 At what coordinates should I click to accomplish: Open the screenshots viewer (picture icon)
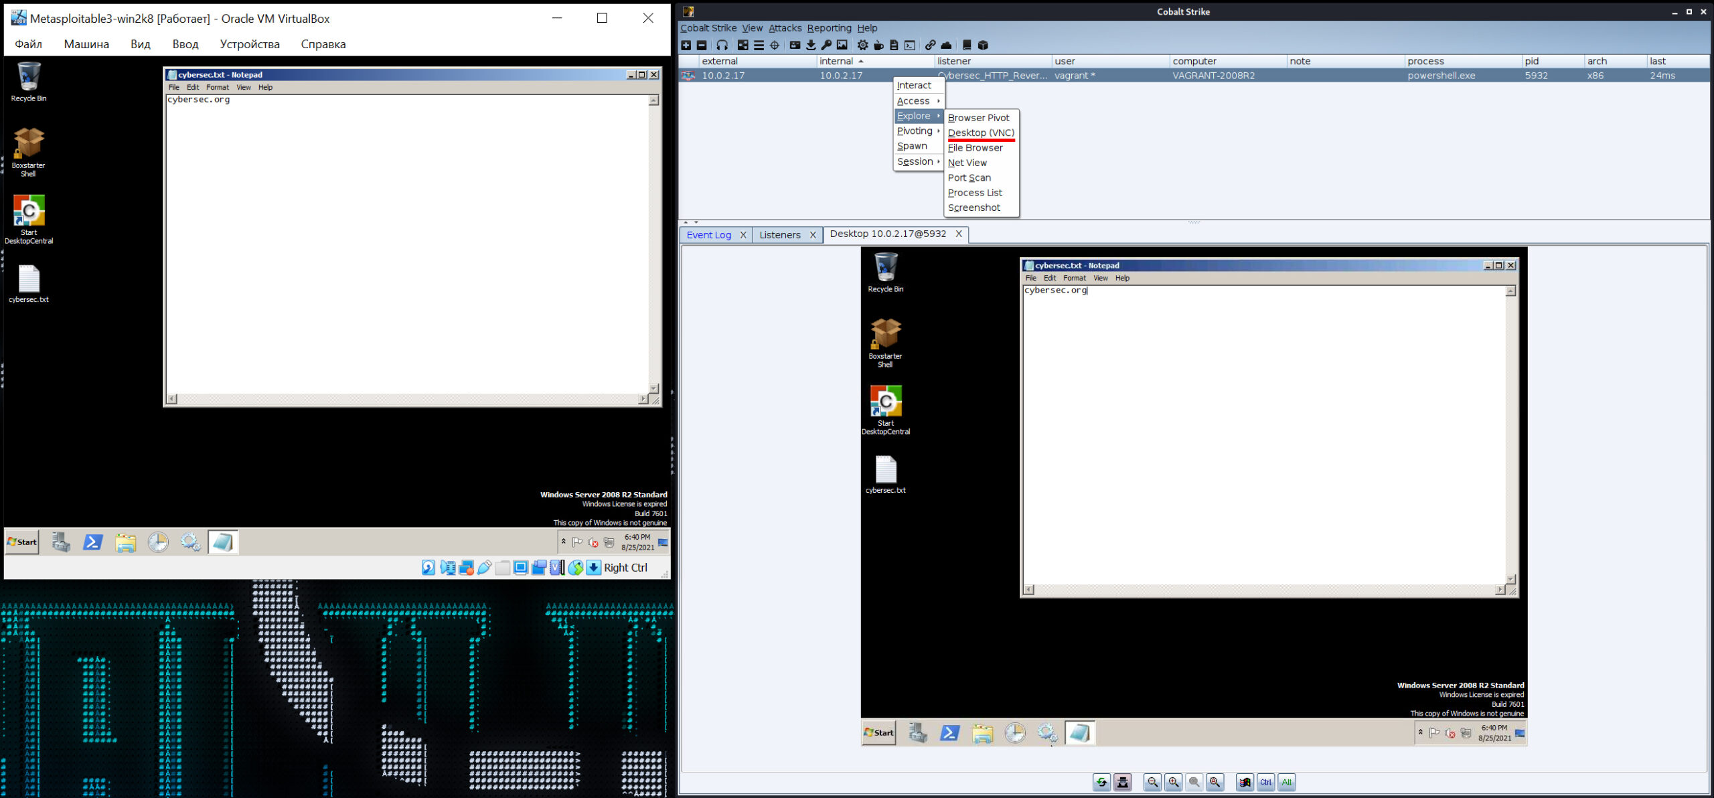coord(842,45)
